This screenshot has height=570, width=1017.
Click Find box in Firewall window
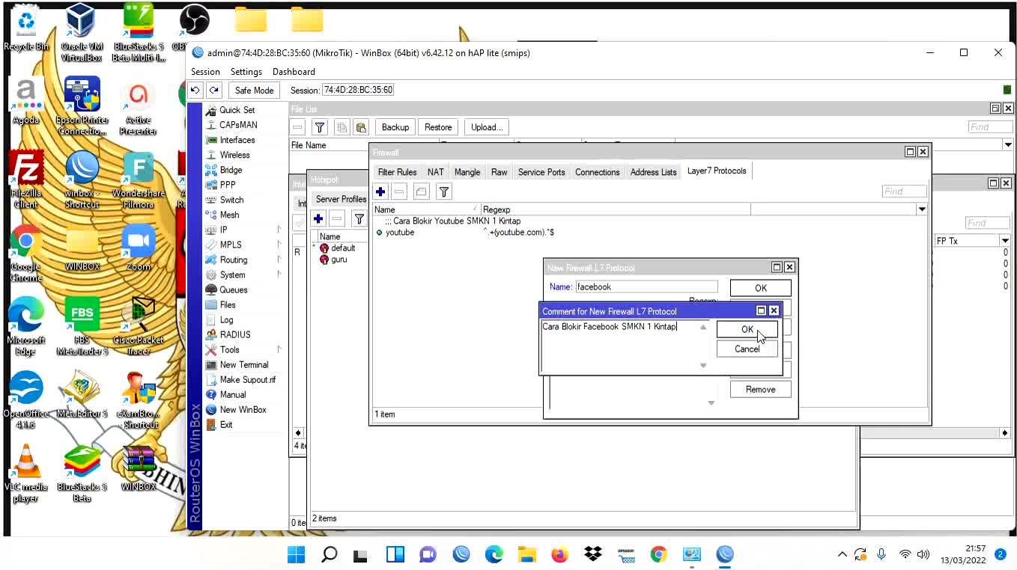904,191
